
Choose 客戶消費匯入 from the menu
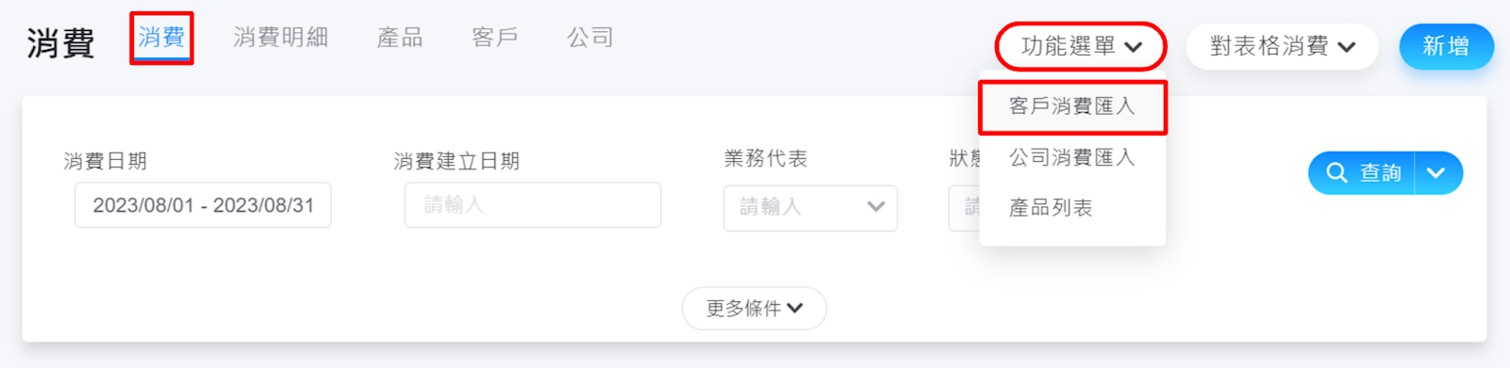point(1072,106)
